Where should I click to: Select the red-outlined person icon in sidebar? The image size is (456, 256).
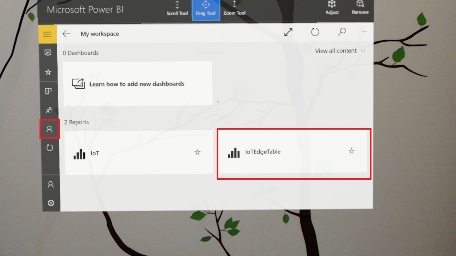coord(50,129)
